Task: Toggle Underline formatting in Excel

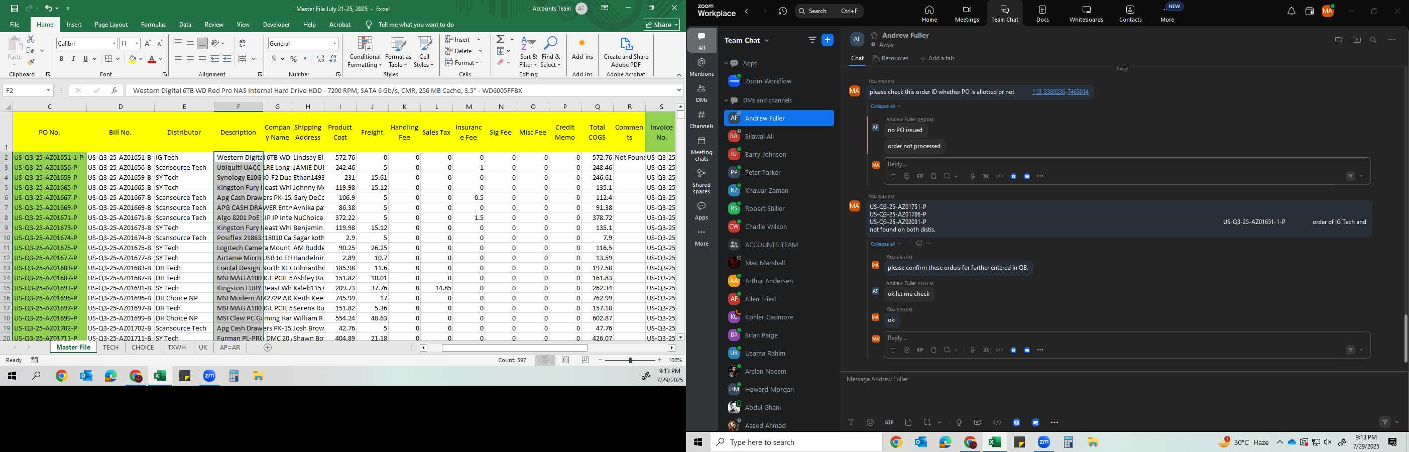Action: [85, 59]
